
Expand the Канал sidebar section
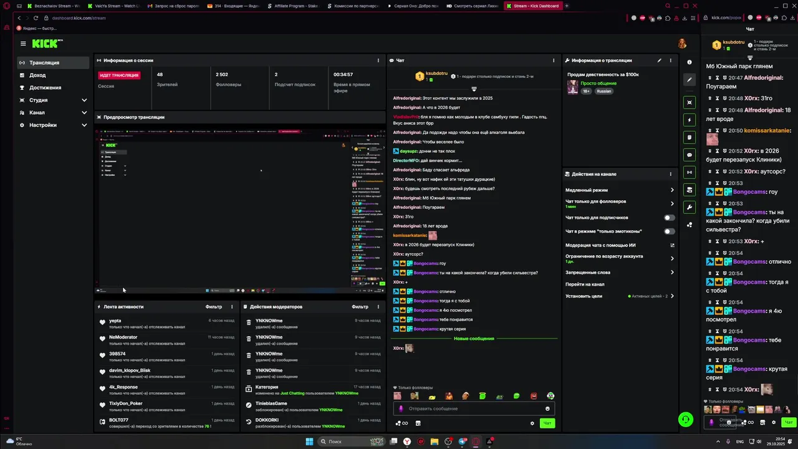pos(54,112)
